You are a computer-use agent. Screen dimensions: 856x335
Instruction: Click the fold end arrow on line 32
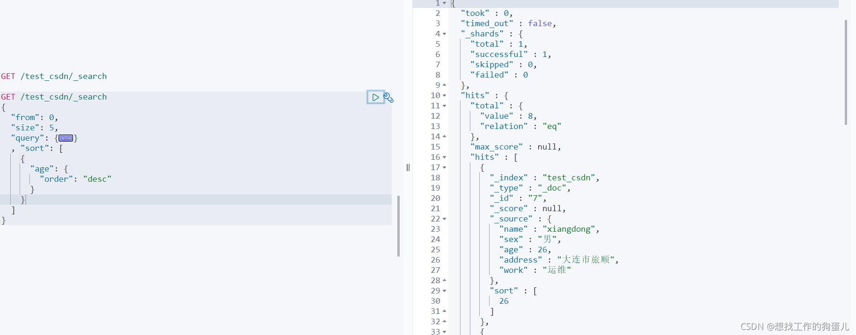445,321
